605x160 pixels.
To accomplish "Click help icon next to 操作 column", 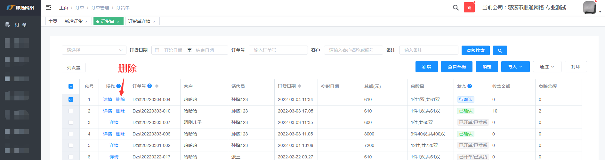I will click(118, 86).
